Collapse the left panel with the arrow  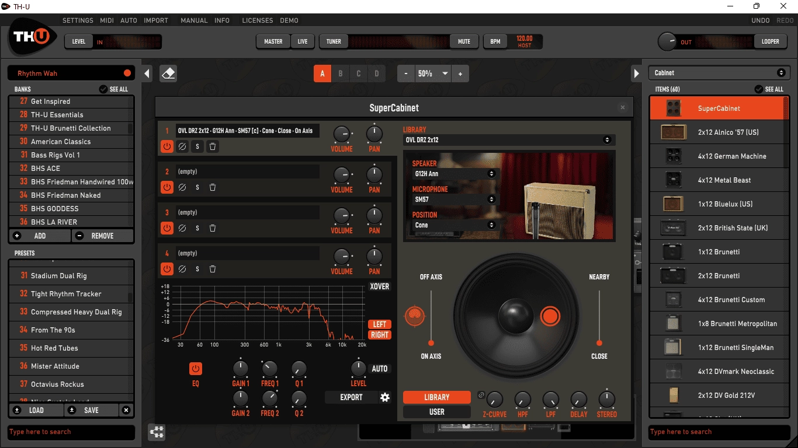tap(147, 73)
